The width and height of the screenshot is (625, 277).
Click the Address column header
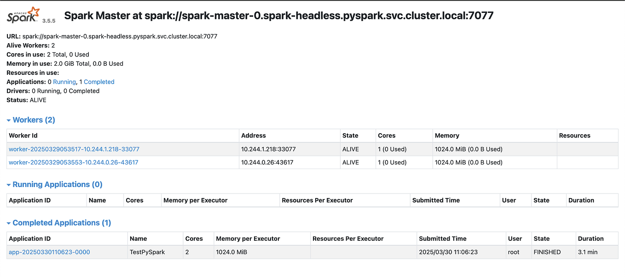254,136
